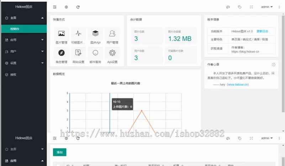The height and width of the screenshot is (166, 285).
Task: Click the green 添加 button
Action: point(60,152)
